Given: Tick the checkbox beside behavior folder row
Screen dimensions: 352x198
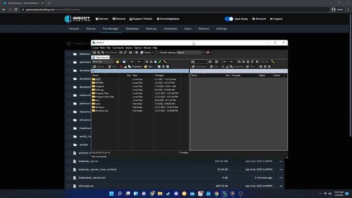Looking at the screenshot, I should point(69,54).
